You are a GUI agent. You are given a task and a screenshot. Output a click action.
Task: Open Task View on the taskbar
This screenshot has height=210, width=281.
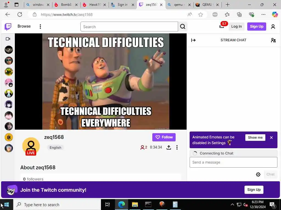pyautogui.click(x=107, y=205)
